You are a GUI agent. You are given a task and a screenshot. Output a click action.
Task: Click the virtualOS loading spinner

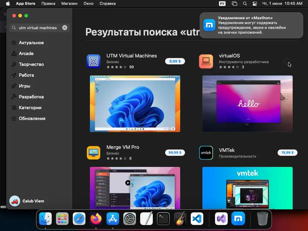coord(287,61)
